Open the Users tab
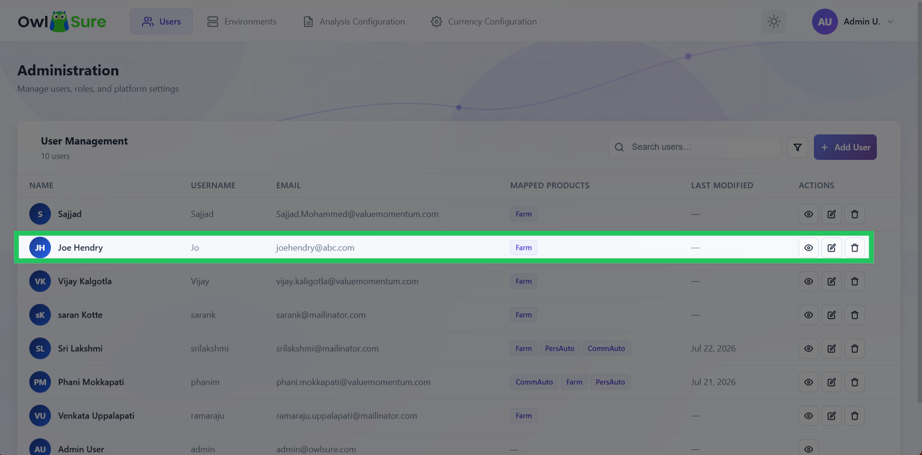 coord(161,22)
